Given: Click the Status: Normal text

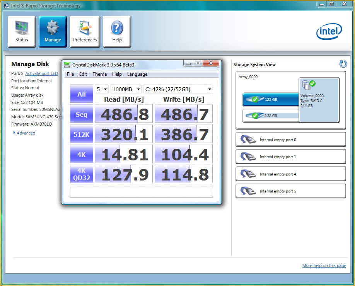Looking at the screenshot, I should [25, 88].
